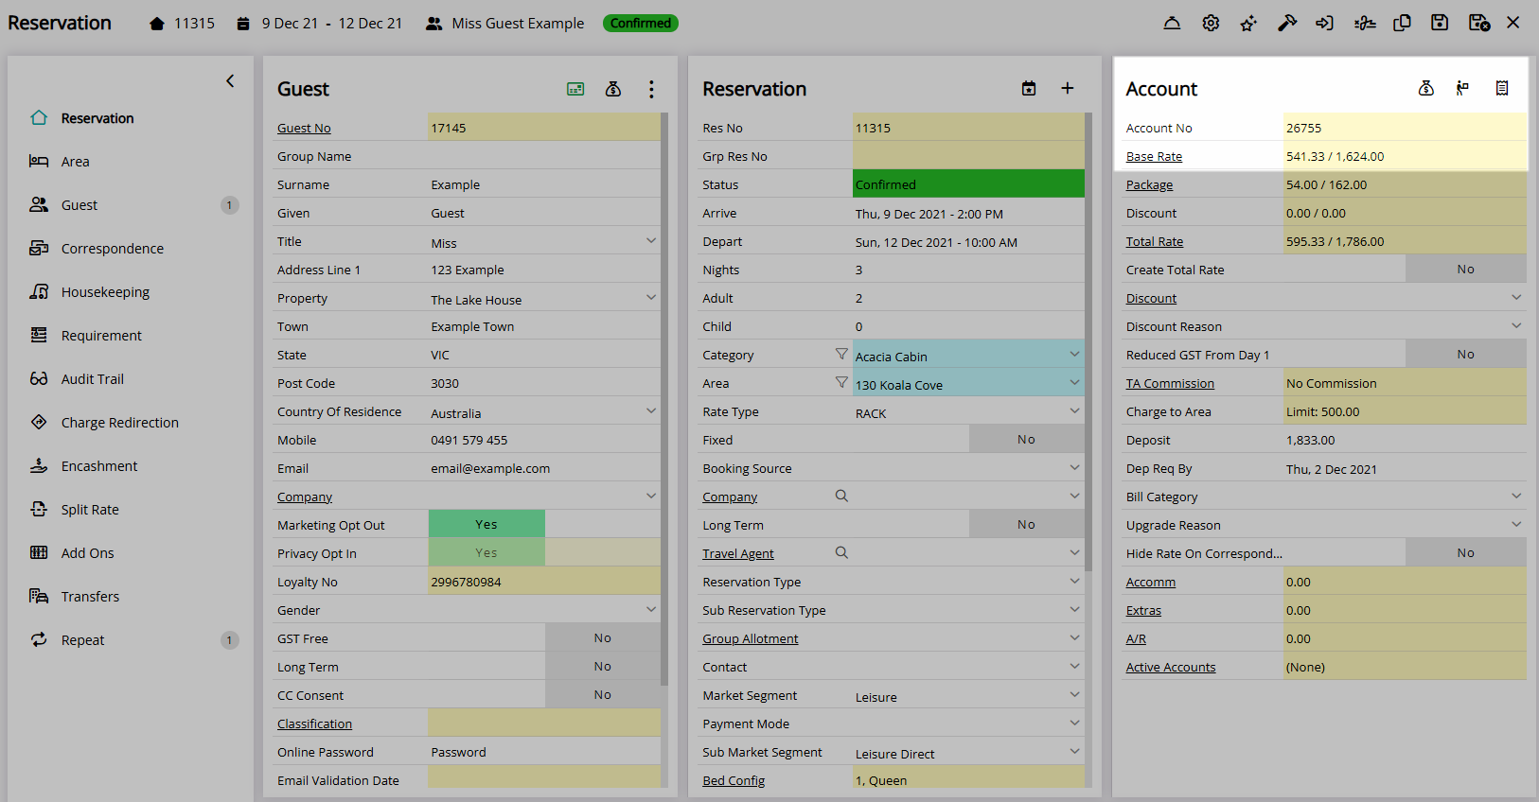Open the Gender dropdown
The width and height of the screenshot is (1539, 802).
click(544, 610)
